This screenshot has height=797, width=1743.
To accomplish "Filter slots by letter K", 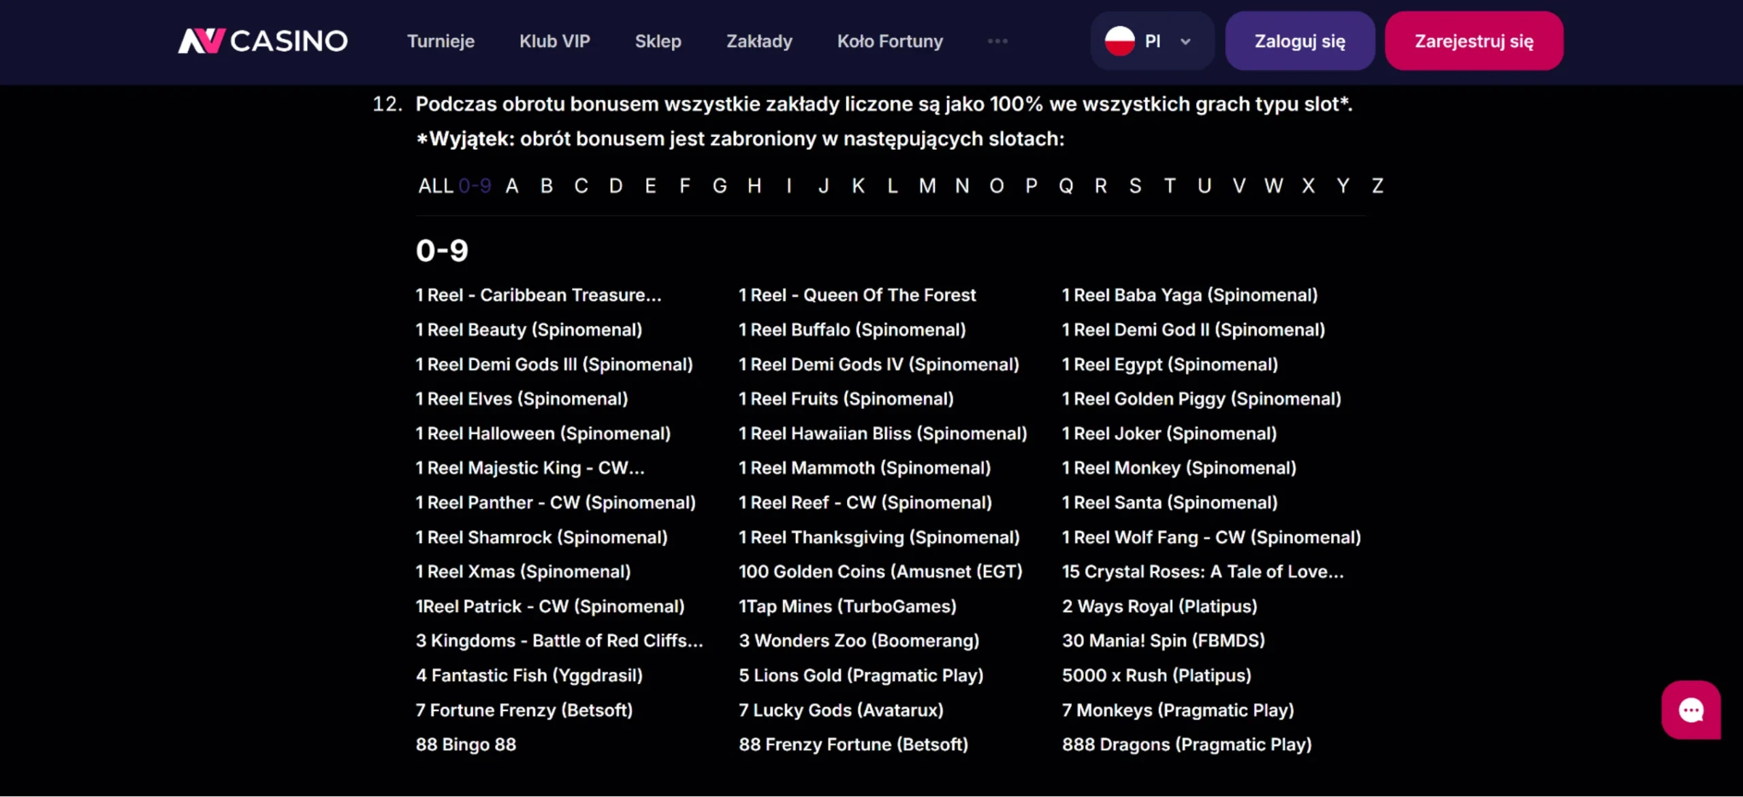I will (x=858, y=186).
